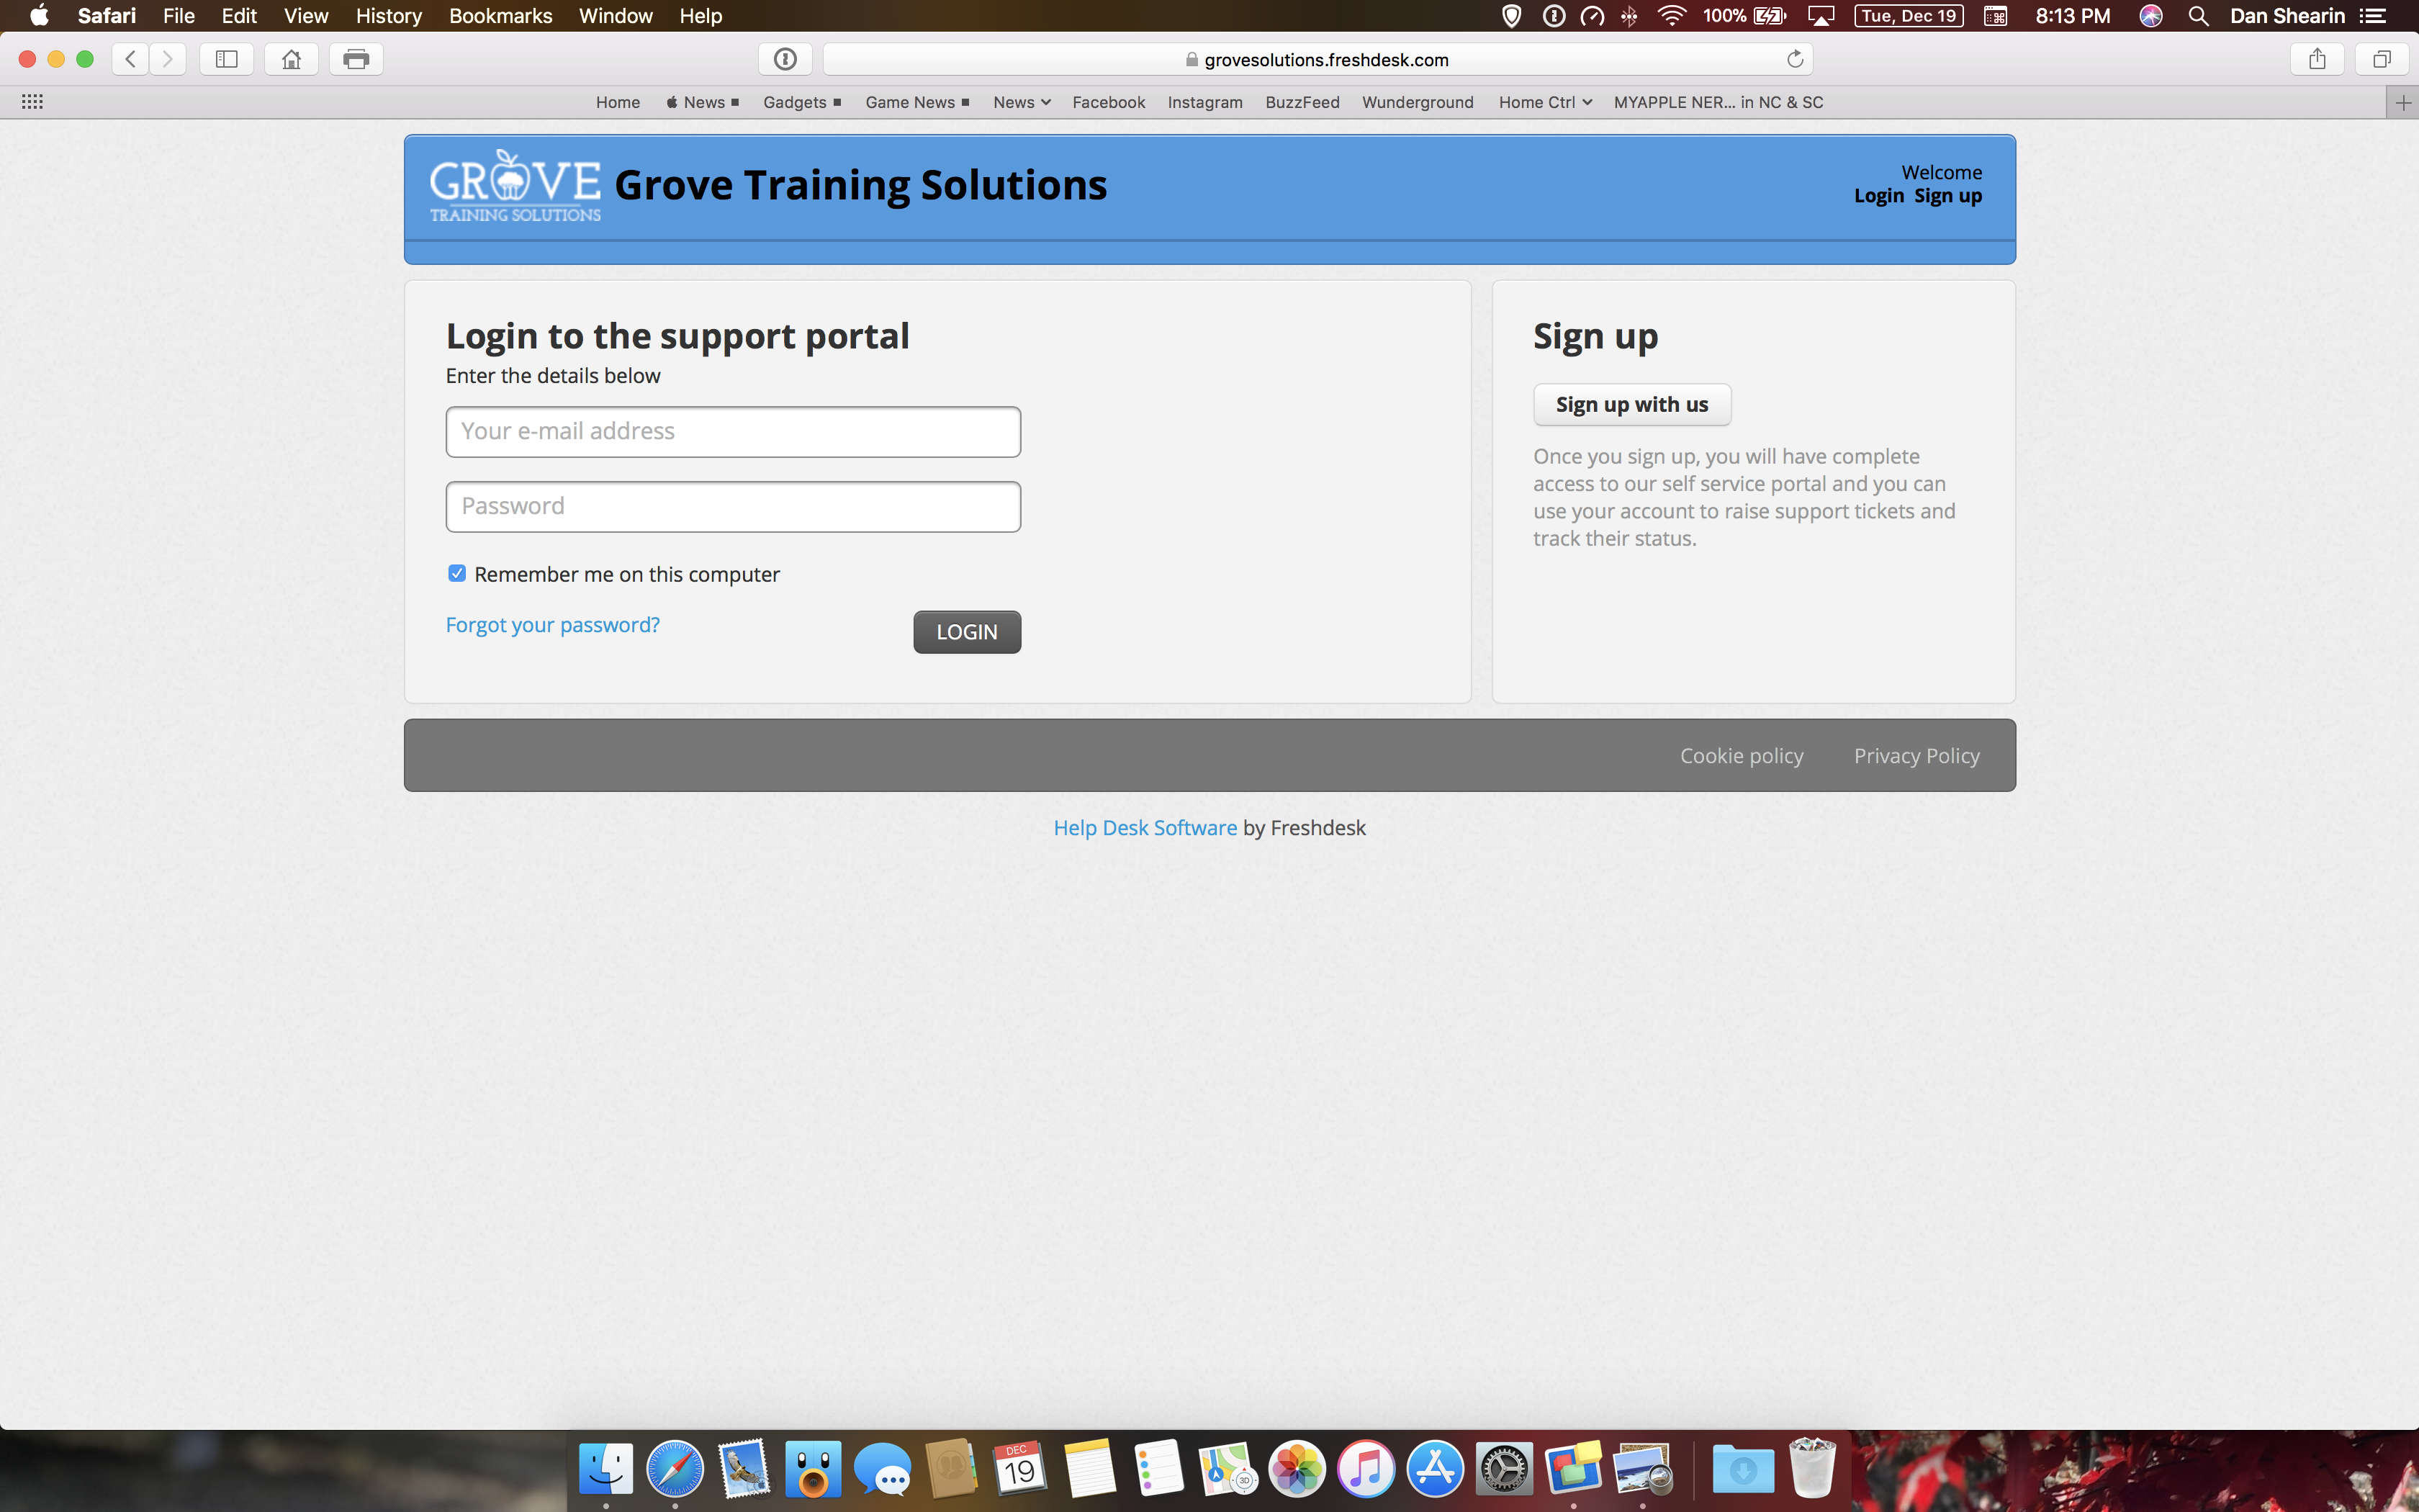Toggle Remember me on this computer
The height and width of the screenshot is (1512, 2419).
(457, 573)
